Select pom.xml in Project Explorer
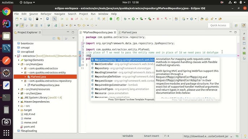Viewport: 248px width, 139px height. (x=29, y=126)
